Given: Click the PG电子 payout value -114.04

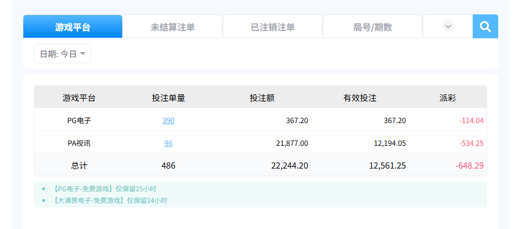Looking at the screenshot, I should [x=471, y=120].
